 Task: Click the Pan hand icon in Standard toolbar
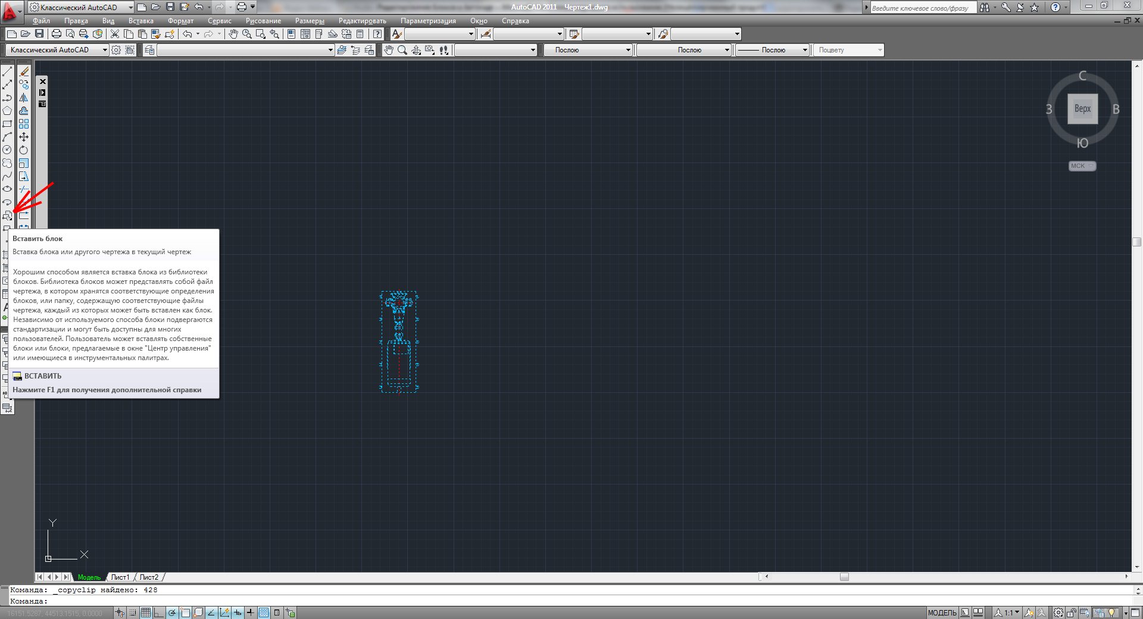(233, 34)
